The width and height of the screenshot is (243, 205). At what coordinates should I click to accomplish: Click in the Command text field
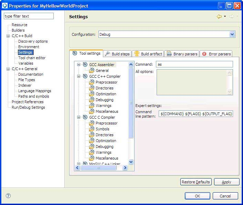[194, 64]
